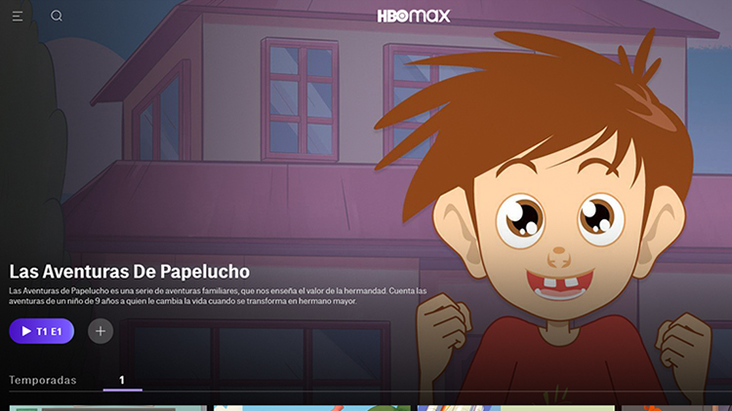Open the fourth episode thumbnail at right edge
Viewport: 732px width, 411px height.
(x=676, y=407)
